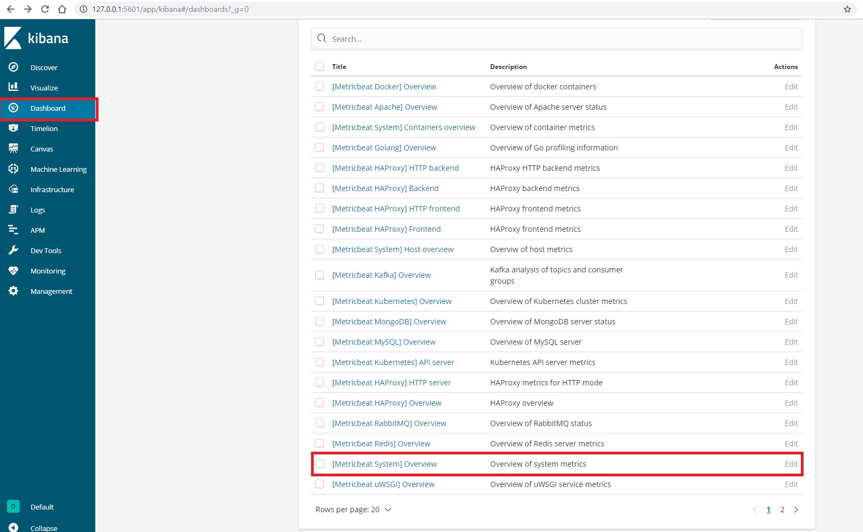Click the dashboard search field
This screenshot has width=863, height=532.
(x=557, y=39)
